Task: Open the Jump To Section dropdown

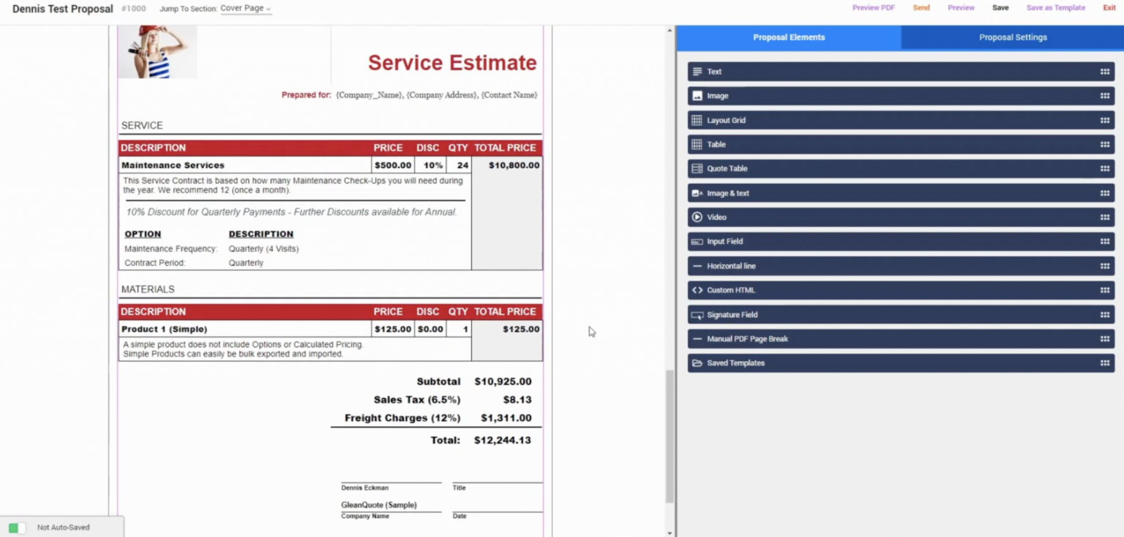Action: pos(246,9)
